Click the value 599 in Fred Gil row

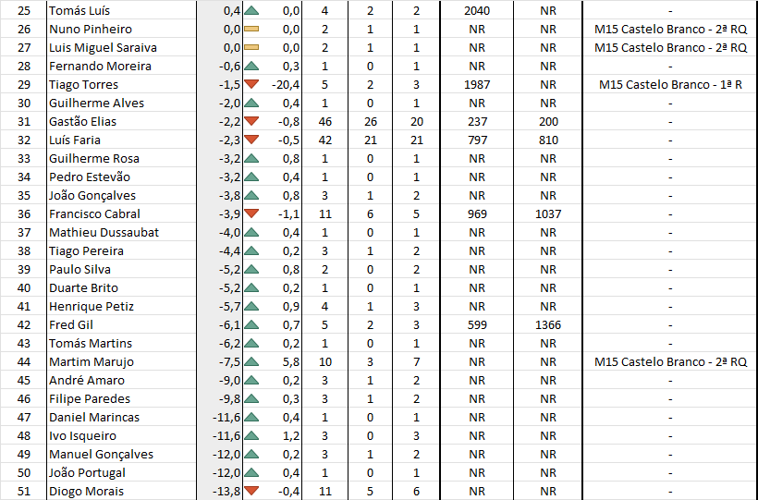pyautogui.click(x=477, y=324)
